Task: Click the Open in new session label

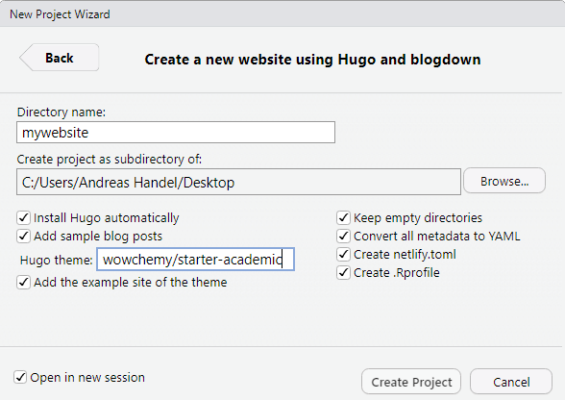Action: point(87,377)
